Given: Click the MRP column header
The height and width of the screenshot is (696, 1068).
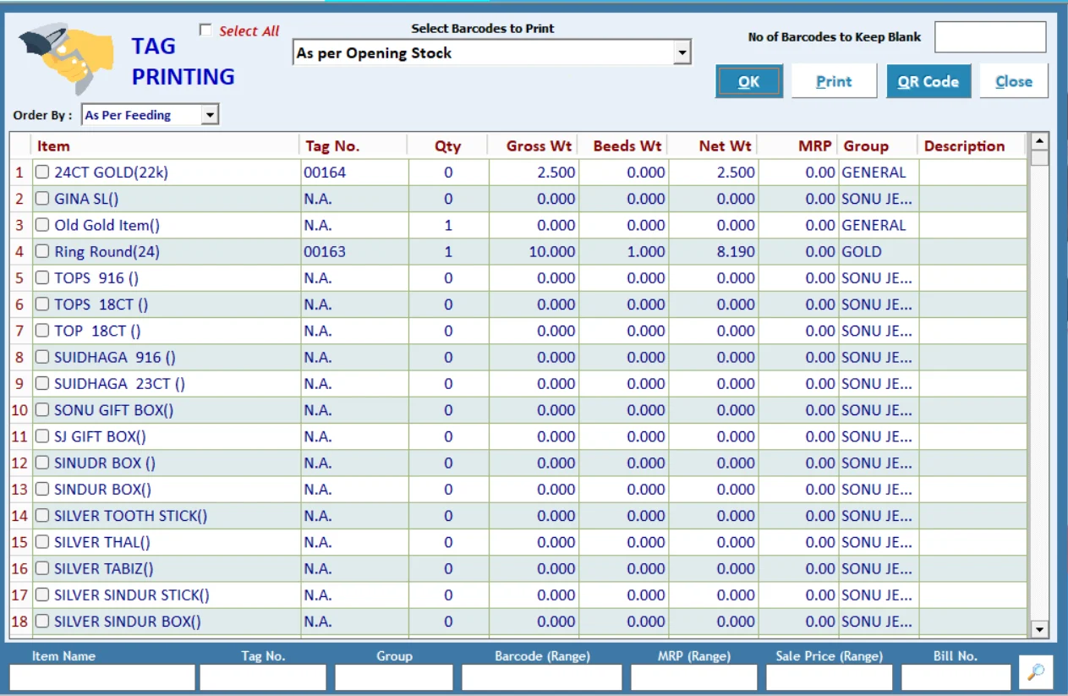Looking at the screenshot, I should (797, 146).
